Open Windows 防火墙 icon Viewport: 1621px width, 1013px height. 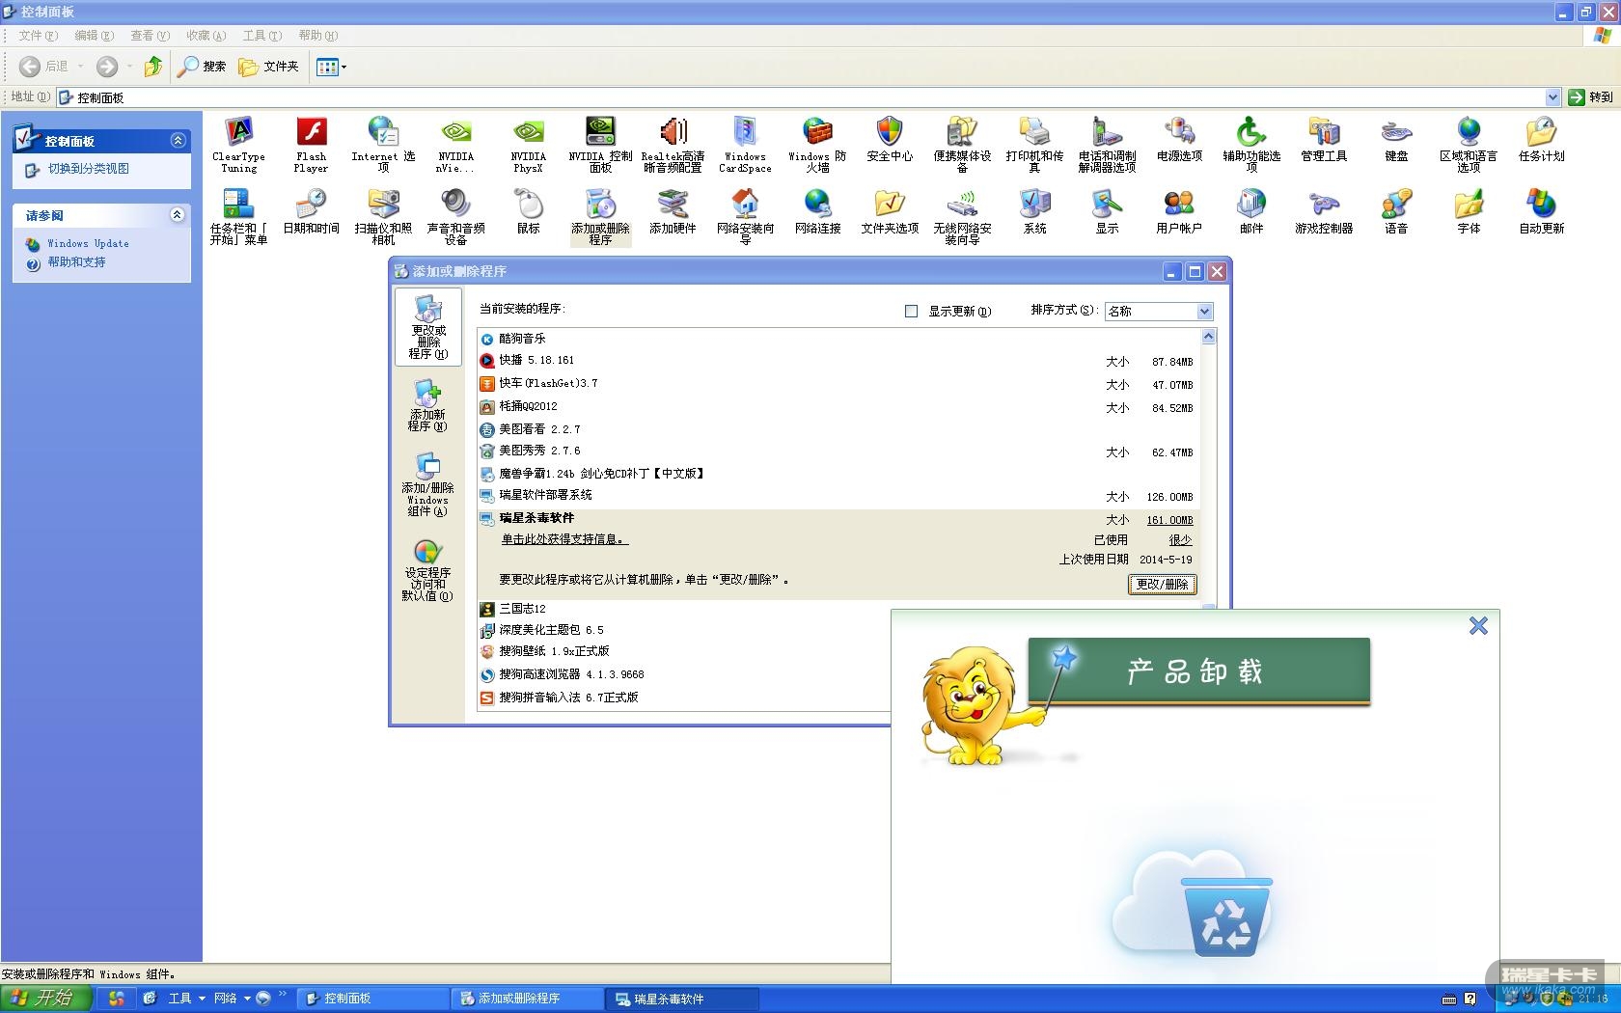coord(817,144)
